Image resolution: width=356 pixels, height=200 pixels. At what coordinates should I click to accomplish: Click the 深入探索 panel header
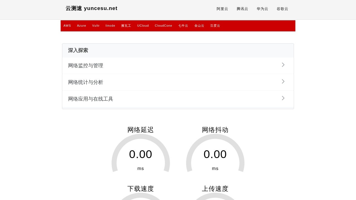click(178, 51)
